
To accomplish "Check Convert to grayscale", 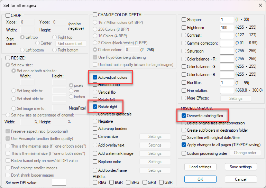I will tap(95, 114).
